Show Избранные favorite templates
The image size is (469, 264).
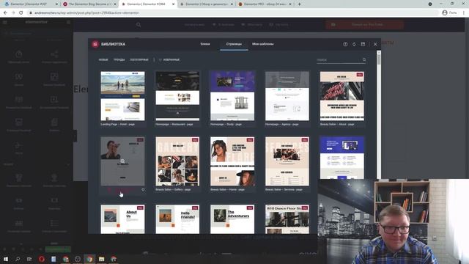[x=169, y=60]
